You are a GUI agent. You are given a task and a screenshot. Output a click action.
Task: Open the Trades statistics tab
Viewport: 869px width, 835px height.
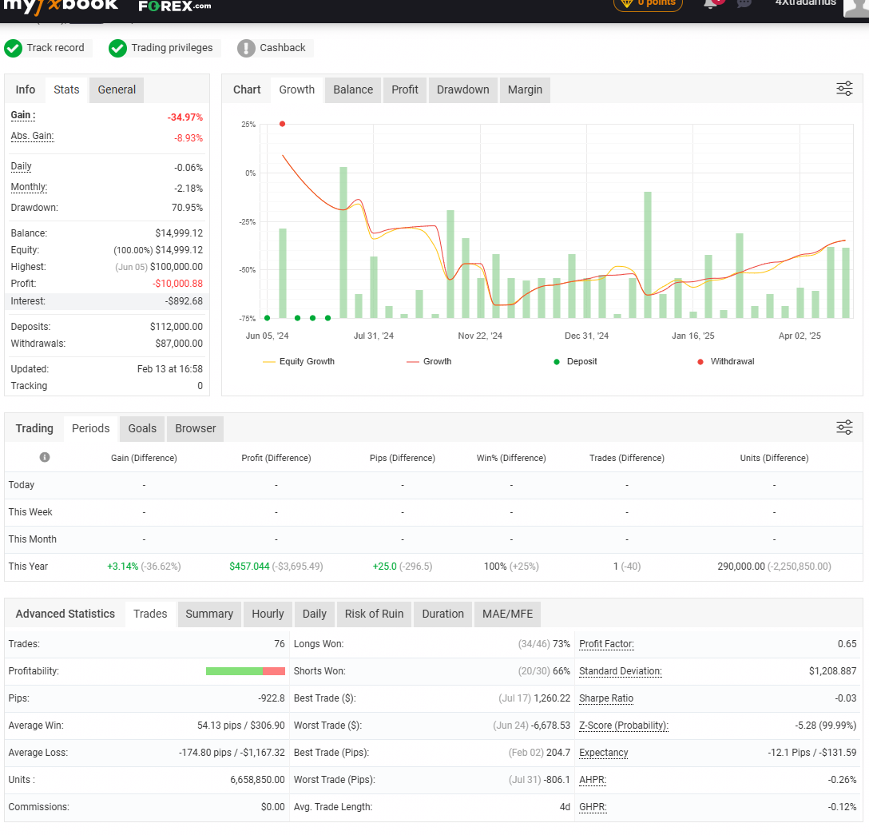point(150,614)
